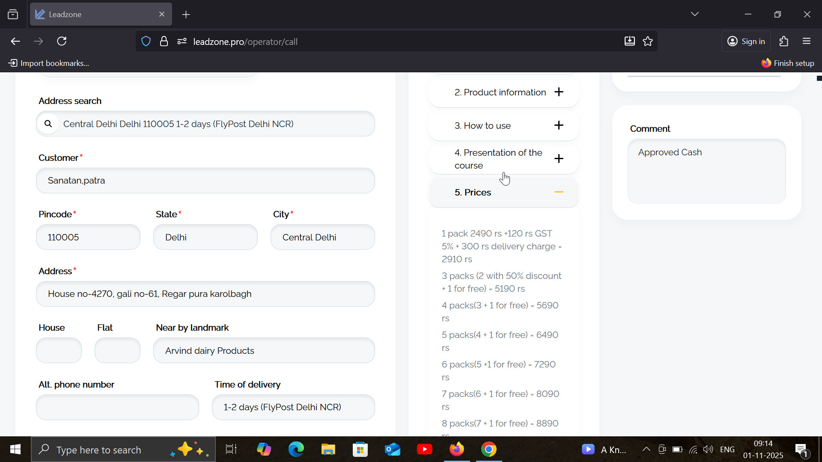Collapse the Prices section

click(559, 192)
